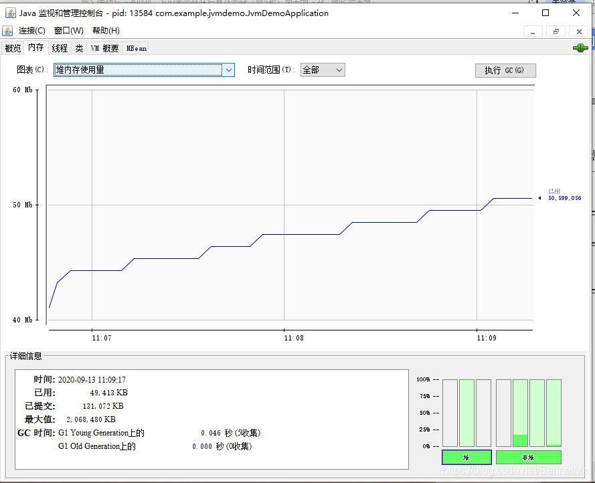Click the 最大值 value 2,068,480 KB

[x=91, y=419]
